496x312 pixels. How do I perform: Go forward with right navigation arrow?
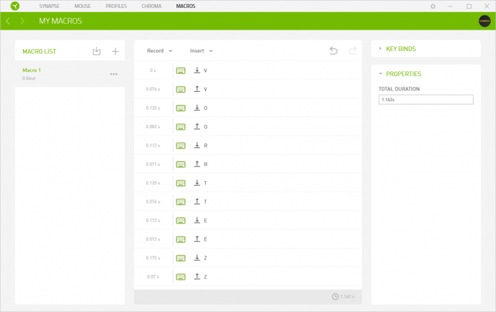point(22,21)
